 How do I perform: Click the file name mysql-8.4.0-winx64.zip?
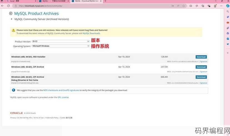[x=21, y=72]
